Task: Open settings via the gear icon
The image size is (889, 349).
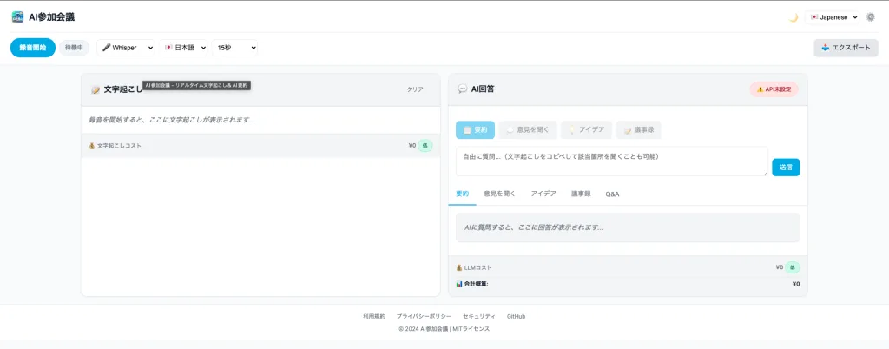Action: coord(871,16)
